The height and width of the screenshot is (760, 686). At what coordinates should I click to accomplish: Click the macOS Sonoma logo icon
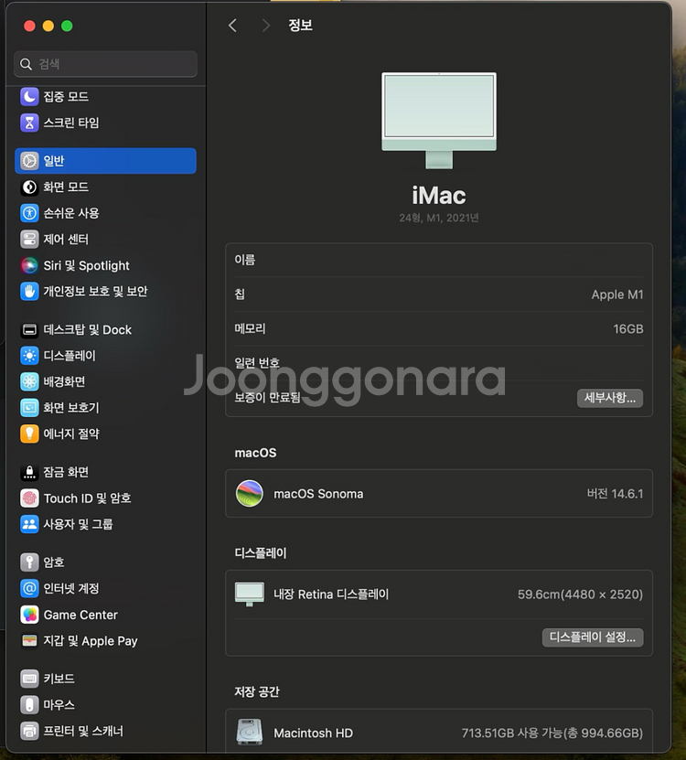249,494
